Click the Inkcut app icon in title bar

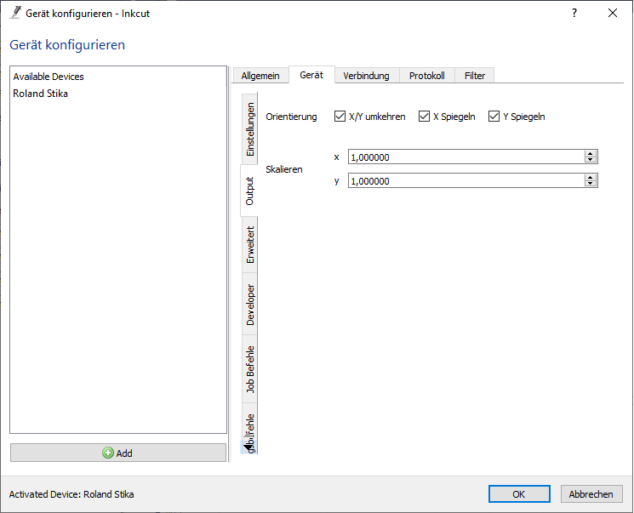[x=14, y=13]
